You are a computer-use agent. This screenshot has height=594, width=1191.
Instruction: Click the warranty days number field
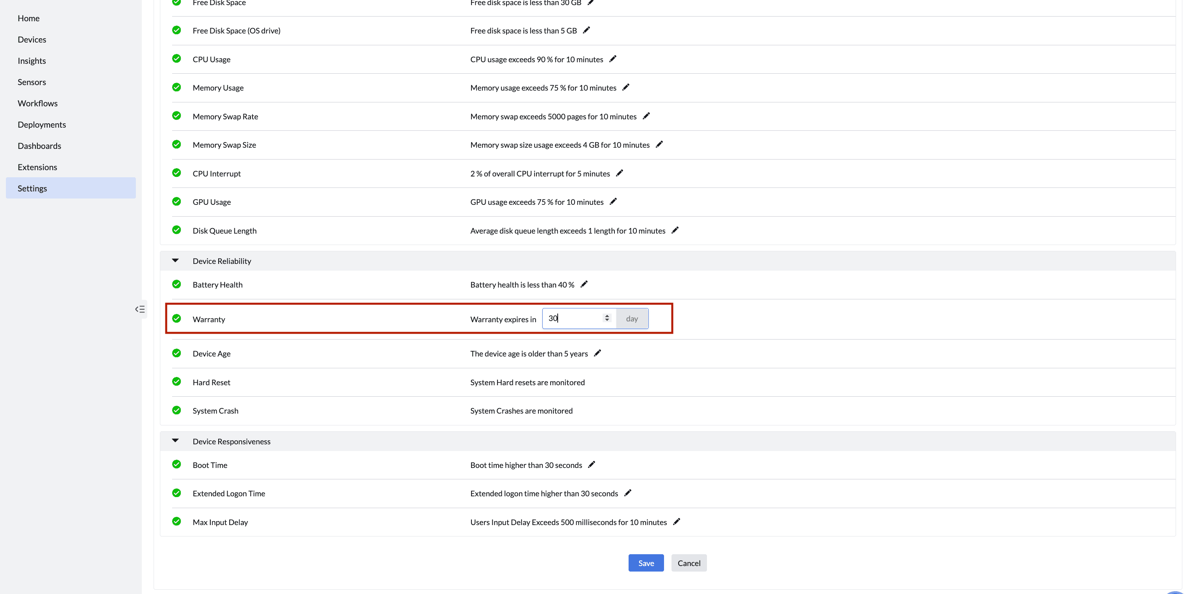[x=573, y=319]
